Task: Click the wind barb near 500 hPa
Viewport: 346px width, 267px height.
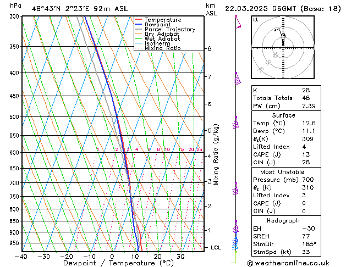Action: pos(235,123)
